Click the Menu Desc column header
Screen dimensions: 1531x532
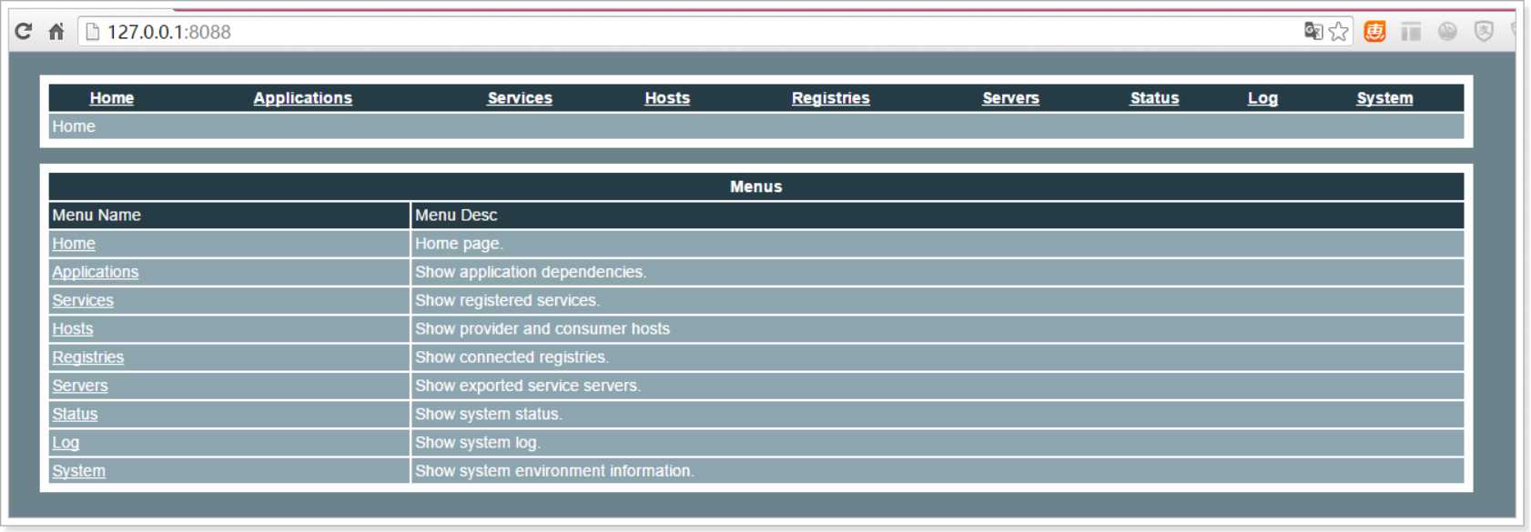point(456,216)
